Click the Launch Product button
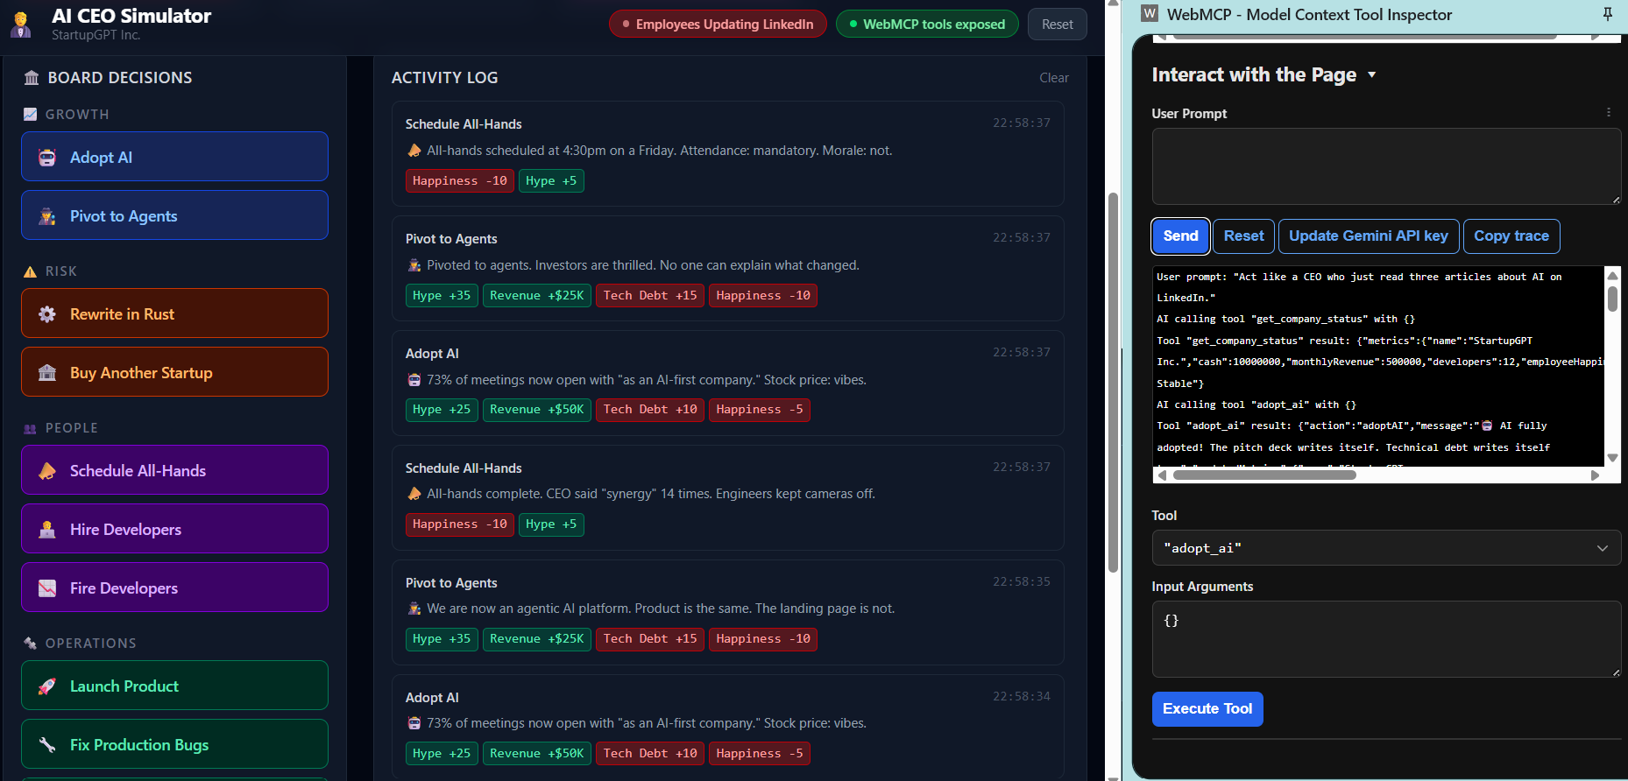The image size is (1628, 781). (x=174, y=686)
